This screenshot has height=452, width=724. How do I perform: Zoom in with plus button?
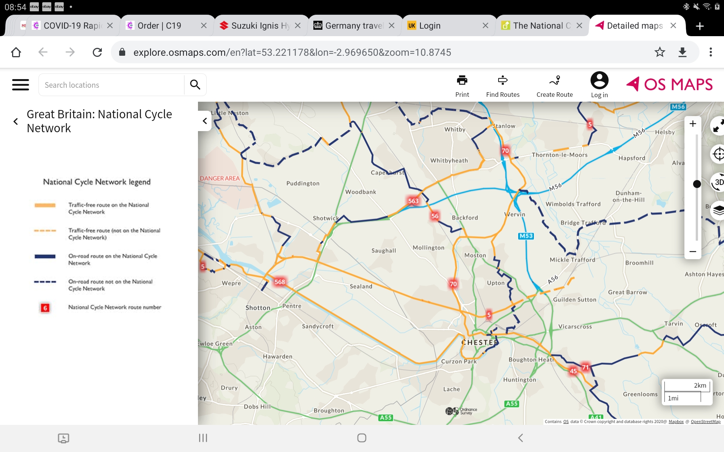693,124
